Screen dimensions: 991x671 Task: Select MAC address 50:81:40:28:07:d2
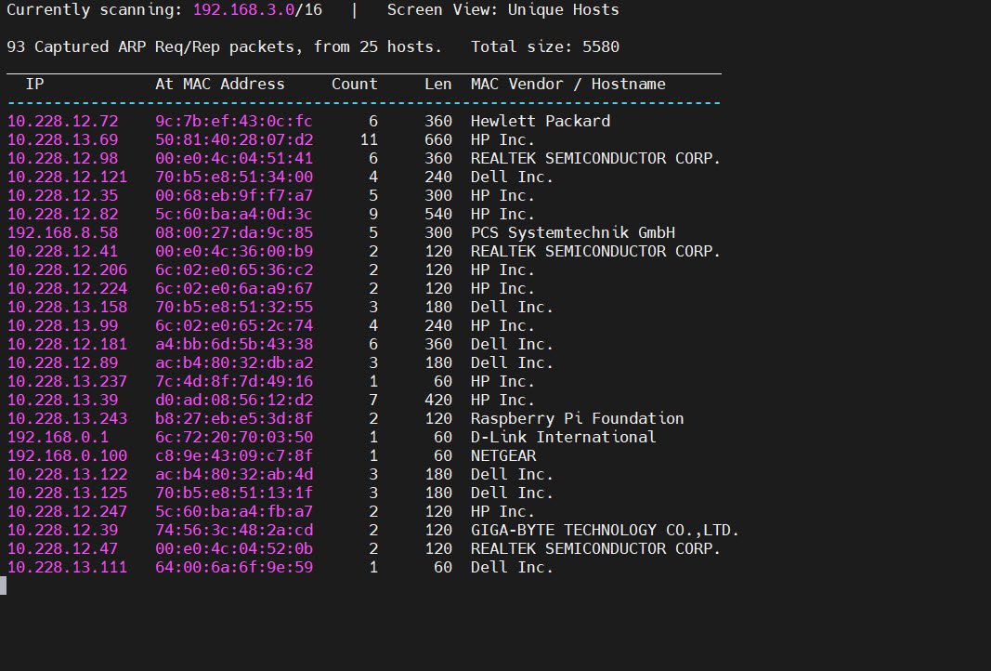tap(234, 139)
